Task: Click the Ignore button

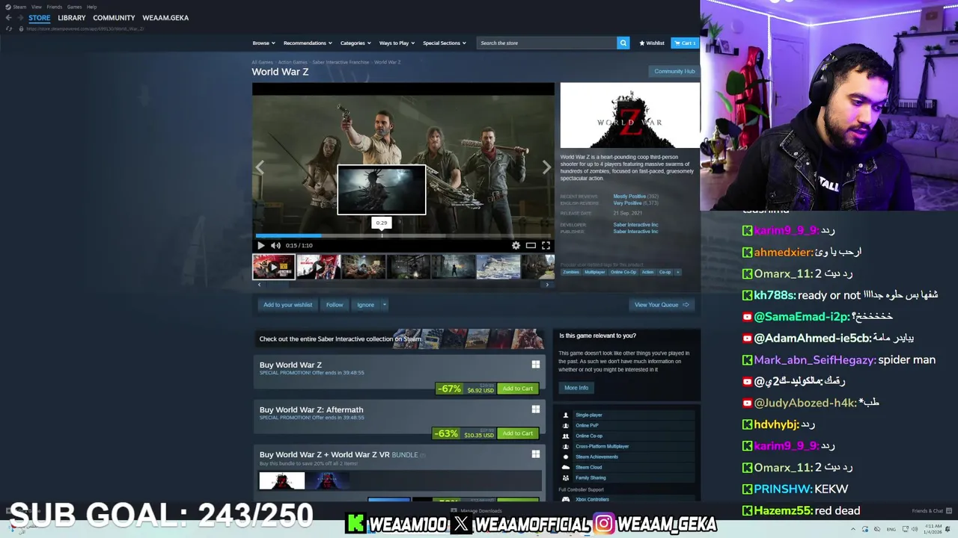Action: pos(365,305)
